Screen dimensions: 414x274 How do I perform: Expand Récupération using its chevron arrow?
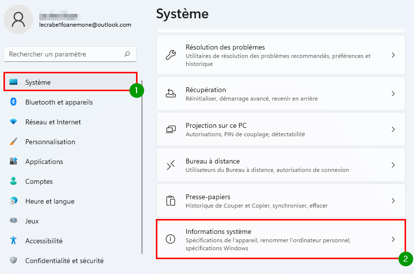(x=393, y=94)
